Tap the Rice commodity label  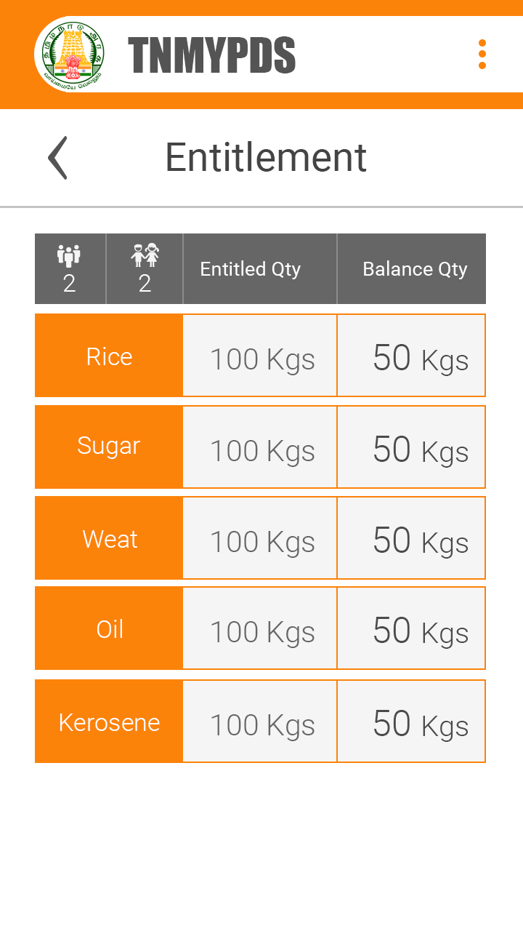109,356
